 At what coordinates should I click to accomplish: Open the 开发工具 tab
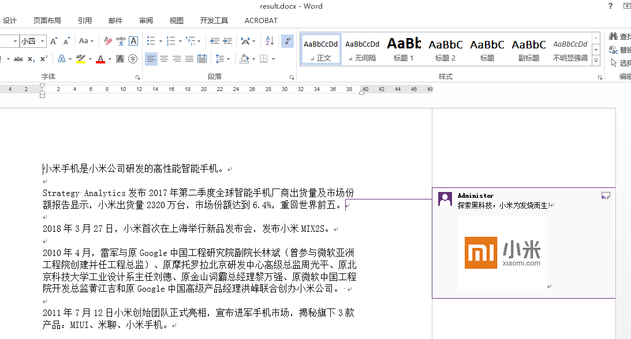point(214,21)
